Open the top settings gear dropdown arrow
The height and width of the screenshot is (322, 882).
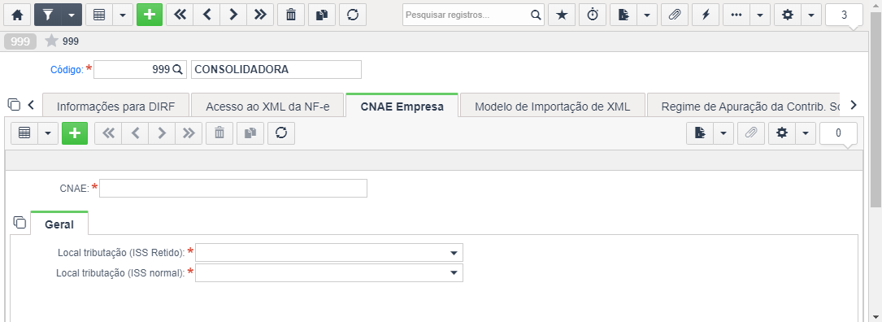(810, 15)
